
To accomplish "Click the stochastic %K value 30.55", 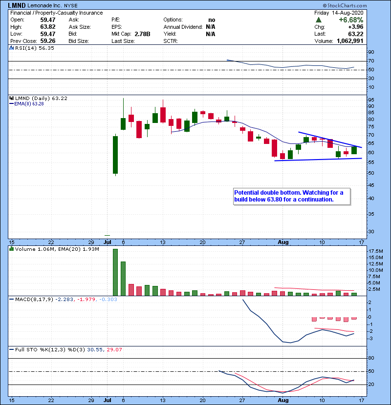I will click(95, 350).
